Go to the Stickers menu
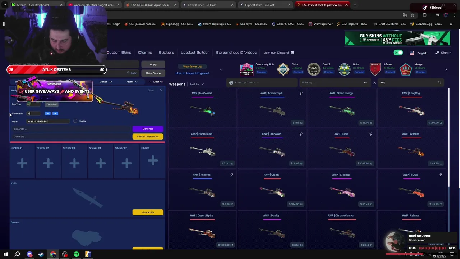 166,53
